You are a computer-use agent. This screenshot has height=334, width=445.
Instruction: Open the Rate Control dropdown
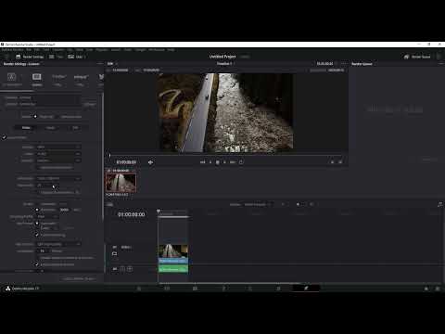click(x=58, y=244)
